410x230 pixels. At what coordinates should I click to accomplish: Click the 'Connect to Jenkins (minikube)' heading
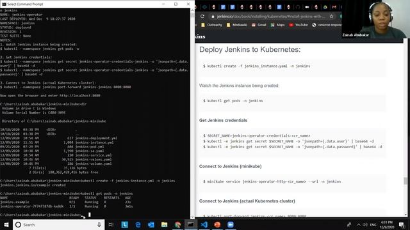click(230, 166)
